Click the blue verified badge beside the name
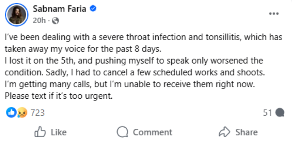Image resolution: width=299 pixels, height=144 pixels. pos(92,9)
